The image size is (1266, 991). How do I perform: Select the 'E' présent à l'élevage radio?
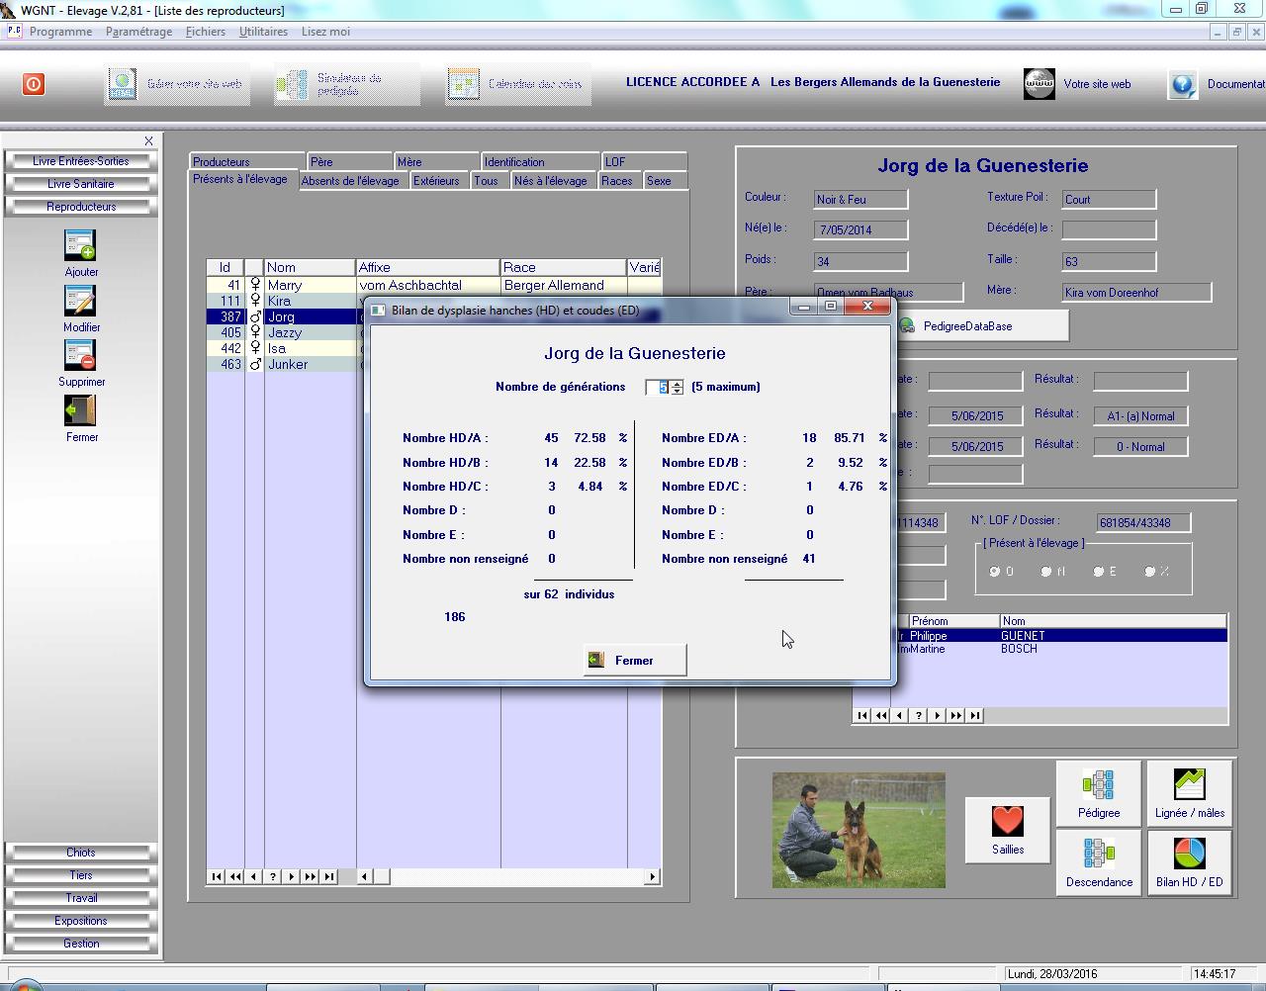[x=1098, y=572]
